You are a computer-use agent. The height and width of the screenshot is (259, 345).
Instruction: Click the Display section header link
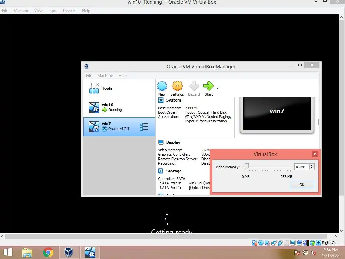173,142
